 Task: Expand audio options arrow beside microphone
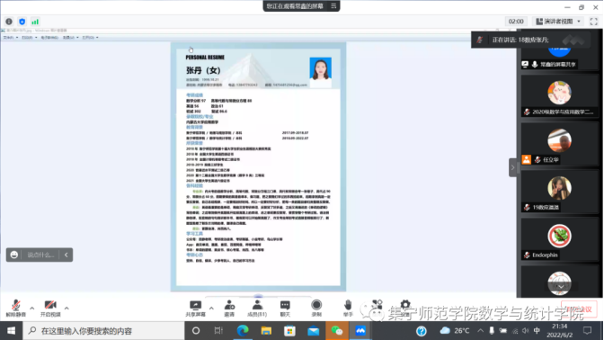32,308
